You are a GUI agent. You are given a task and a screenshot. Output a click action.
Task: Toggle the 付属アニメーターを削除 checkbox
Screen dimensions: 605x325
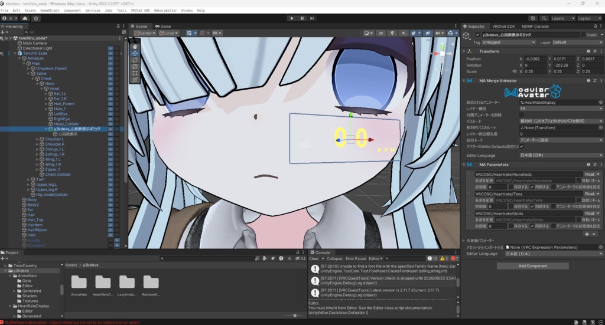(x=522, y=115)
